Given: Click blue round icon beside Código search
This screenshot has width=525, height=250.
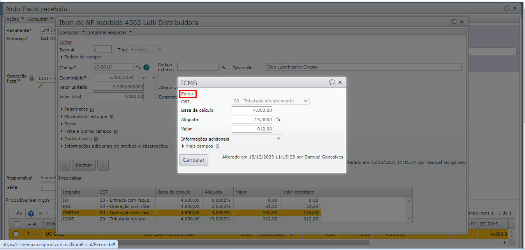Looking at the screenshot, I should click(x=146, y=67).
